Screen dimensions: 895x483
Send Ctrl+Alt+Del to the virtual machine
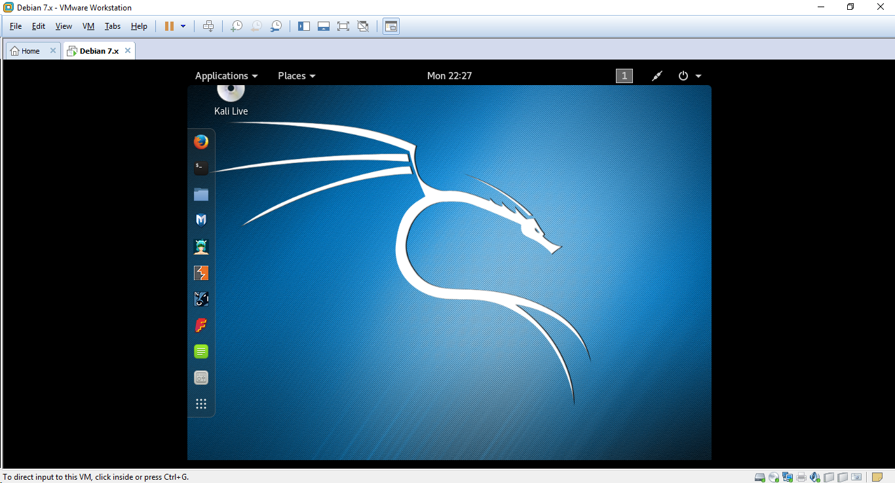(x=208, y=26)
